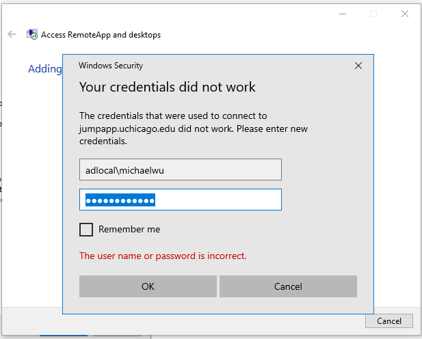The image size is (422, 339).
Task: Cancel the Windows Security credential prompt
Action: coord(288,286)
